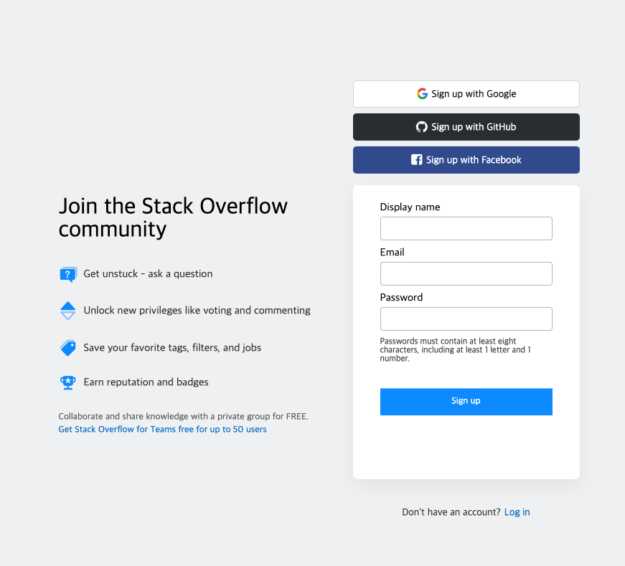Click the Display name label
Image resolution: width=625 pixels, height=566 pixels.
[x=410, y=207]
